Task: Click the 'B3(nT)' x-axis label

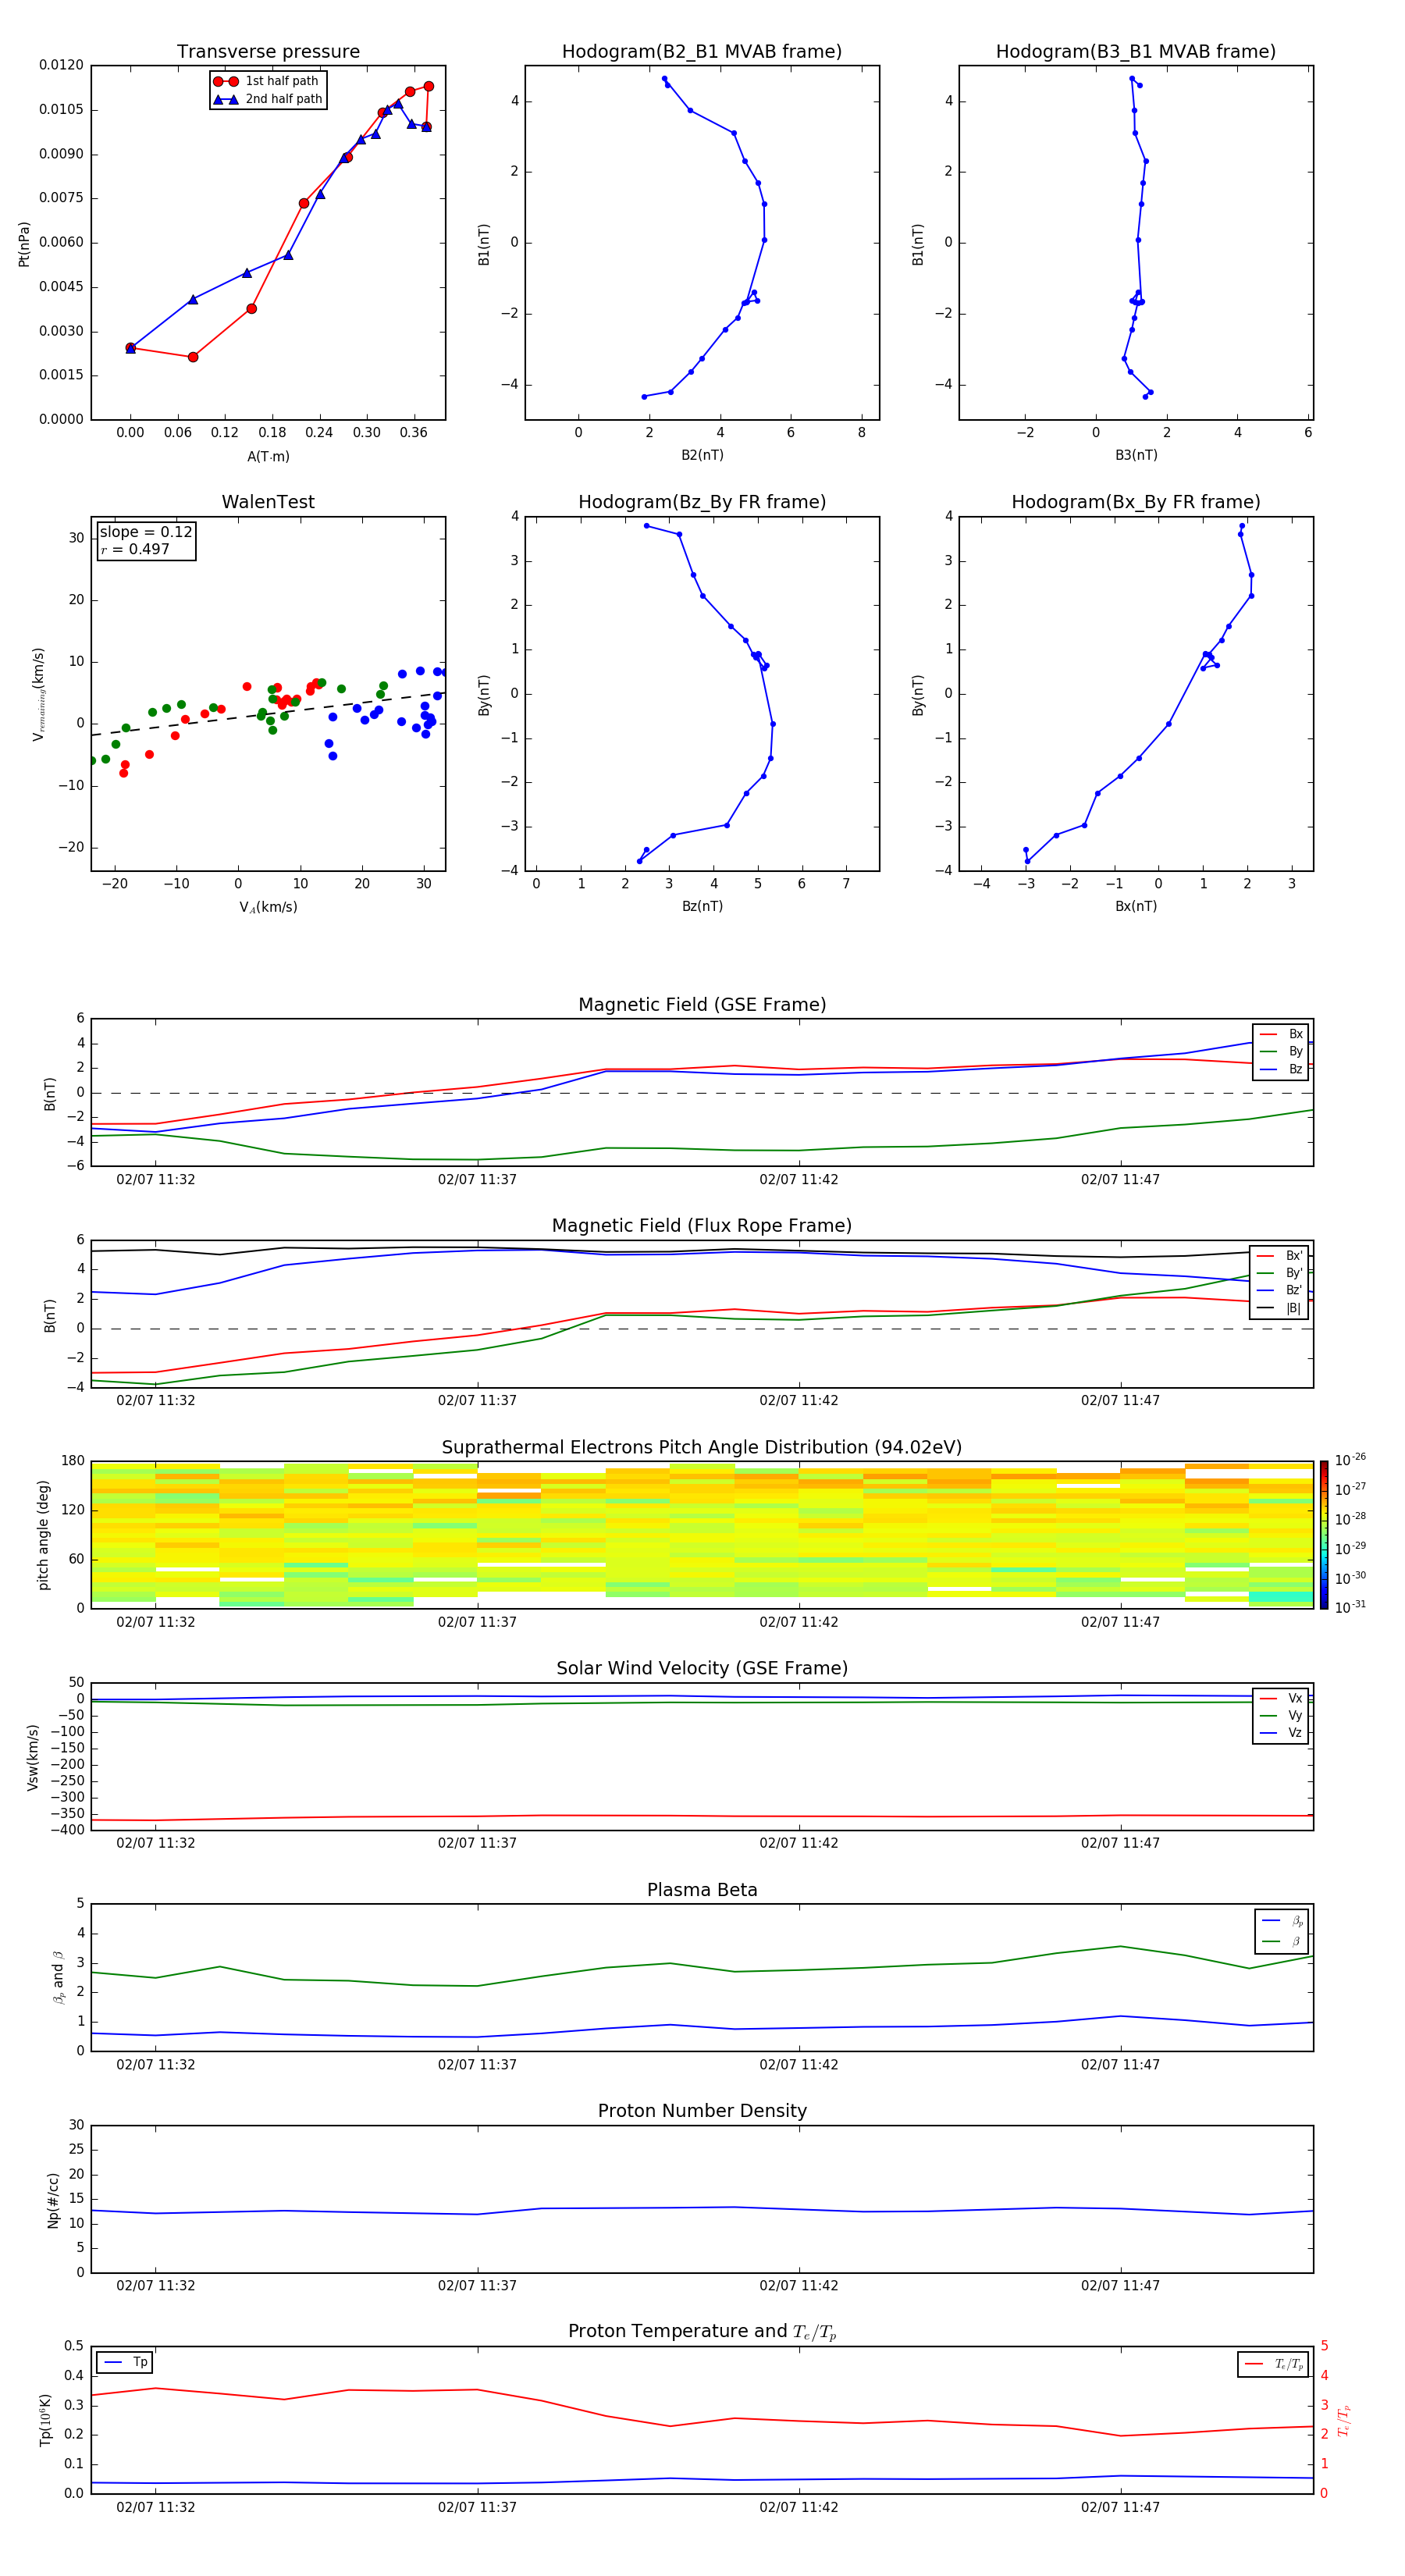Action: [x=1136, y=455]
